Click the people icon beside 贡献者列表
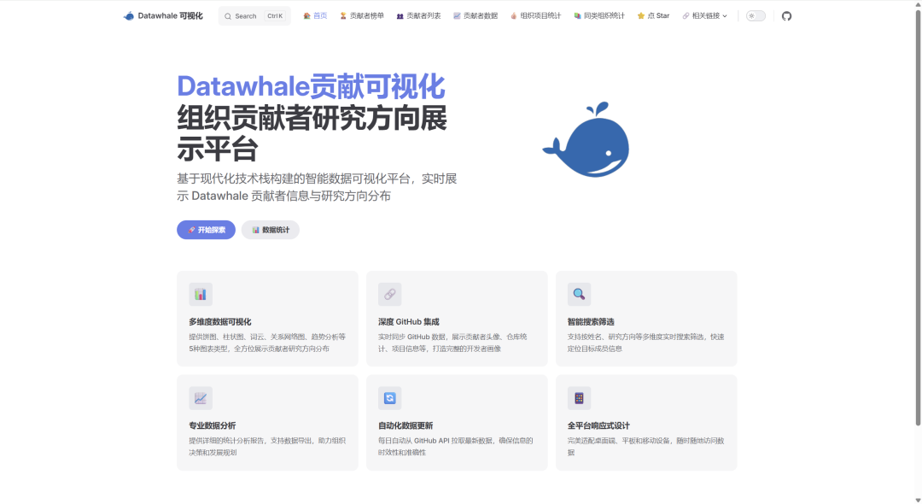Image resolution: width=922 pixels, height=504 pixels. point(400,16)
